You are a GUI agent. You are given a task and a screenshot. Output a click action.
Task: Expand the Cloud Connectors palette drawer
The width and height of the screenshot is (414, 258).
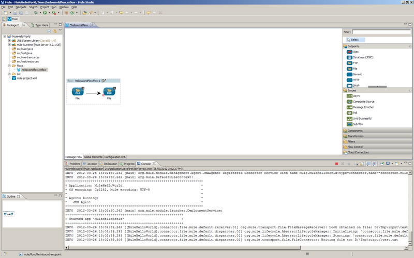coord(377,152)
